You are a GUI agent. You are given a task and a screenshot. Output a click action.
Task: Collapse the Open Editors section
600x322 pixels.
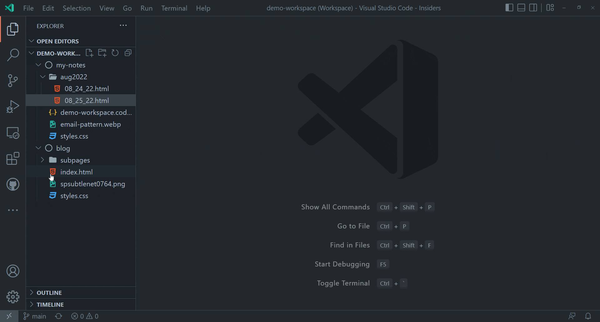pyautogui.click(x=31, y=41)
